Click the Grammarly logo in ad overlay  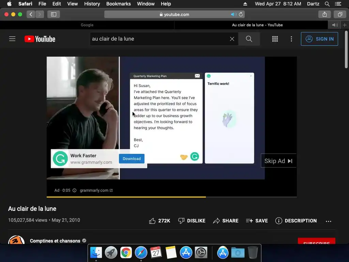pyautogui.click(x=60, y=159)
